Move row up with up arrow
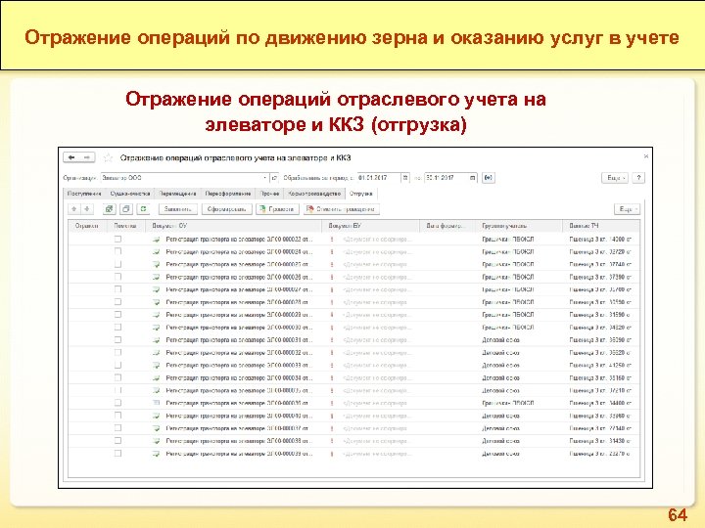Screen dimensions: 705x528 click(x=74, y=209)
